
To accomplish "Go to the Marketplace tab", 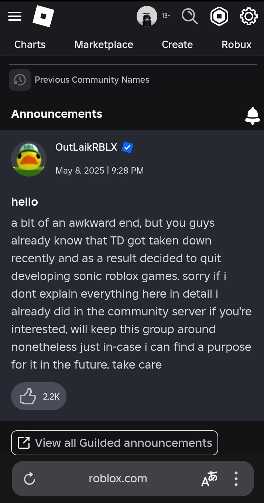I will [x=104, y=45].
